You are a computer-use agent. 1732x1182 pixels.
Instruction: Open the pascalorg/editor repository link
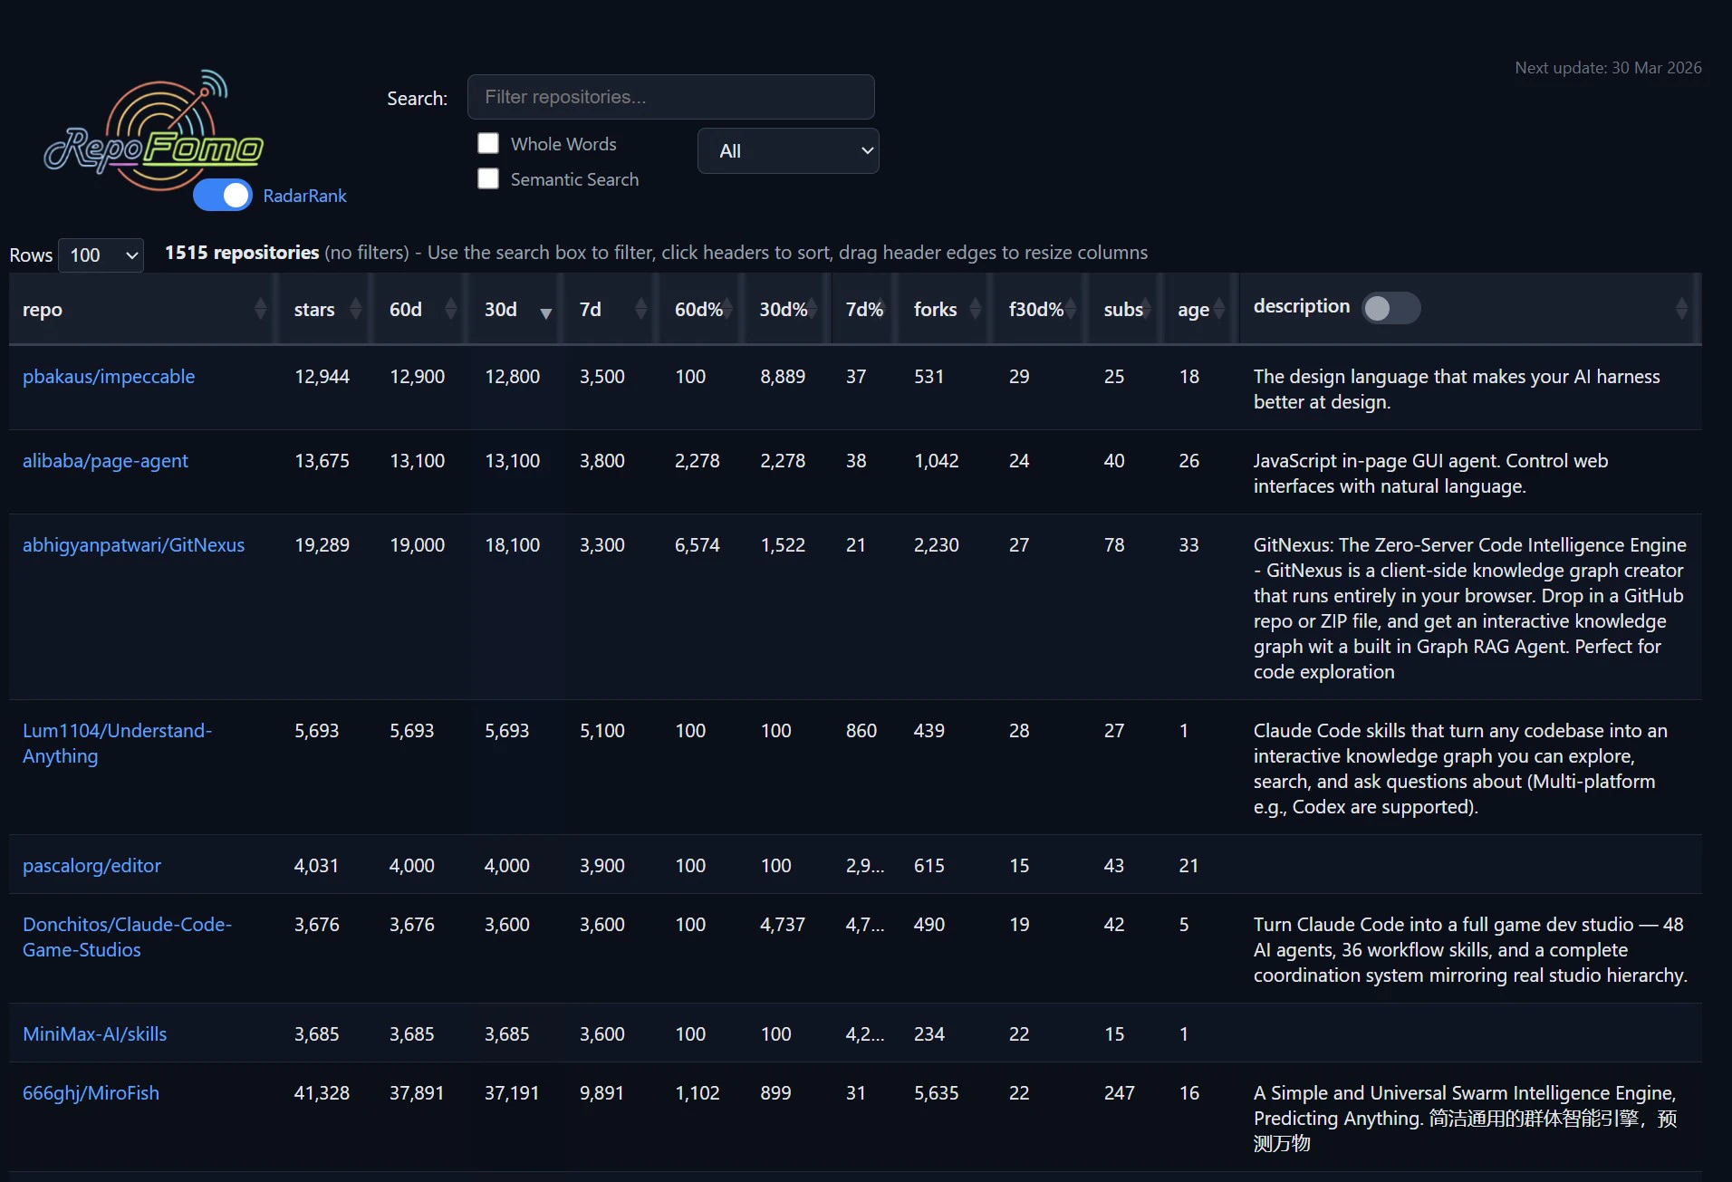click(x=91, y=866)
